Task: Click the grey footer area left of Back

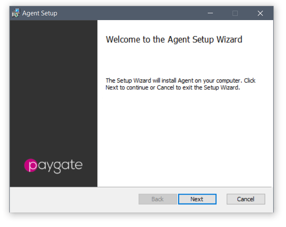Action: click(x=74, y=200)
